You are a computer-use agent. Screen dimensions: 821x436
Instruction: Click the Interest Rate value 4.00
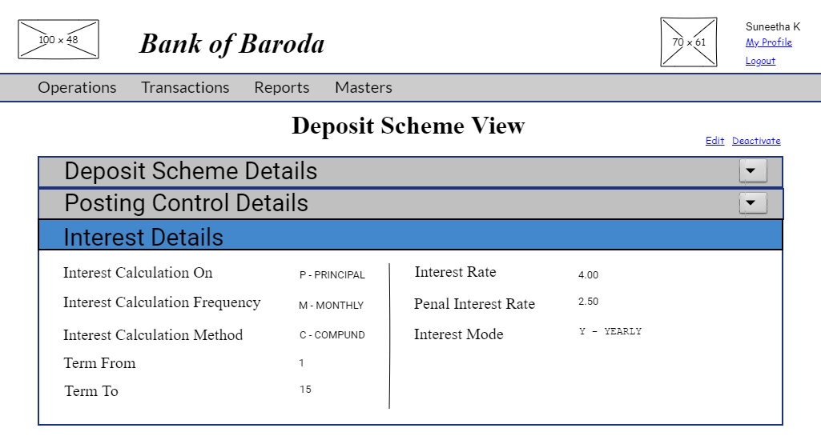coord(588,275)
